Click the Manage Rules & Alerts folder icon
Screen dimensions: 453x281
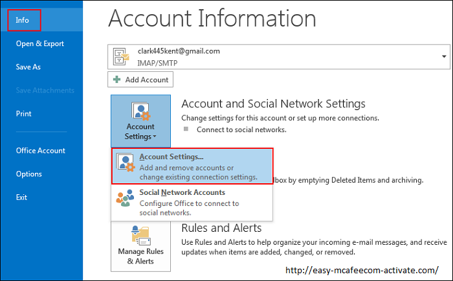[x=141, y=236]
